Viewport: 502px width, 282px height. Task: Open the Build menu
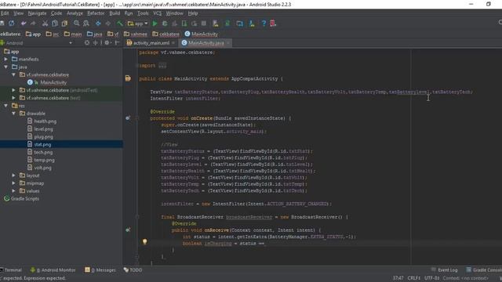(115, 13)
